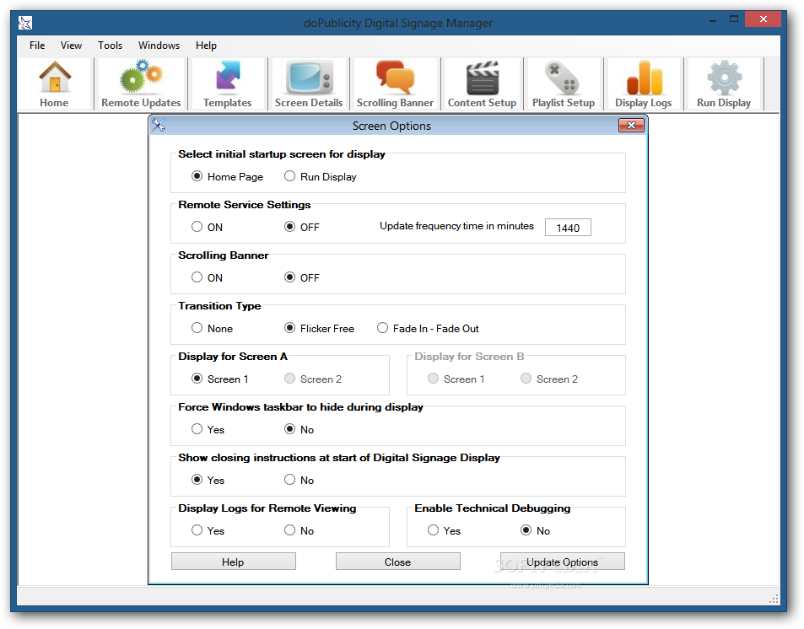
Task: Select Run Display as startup screen
Action: point(321,176)
